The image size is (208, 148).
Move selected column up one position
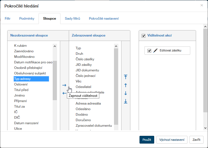tap(126, 85)
